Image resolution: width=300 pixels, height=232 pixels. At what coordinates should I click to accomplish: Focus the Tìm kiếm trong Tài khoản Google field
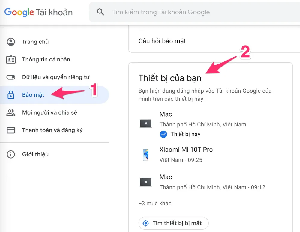tap(195, 12)
